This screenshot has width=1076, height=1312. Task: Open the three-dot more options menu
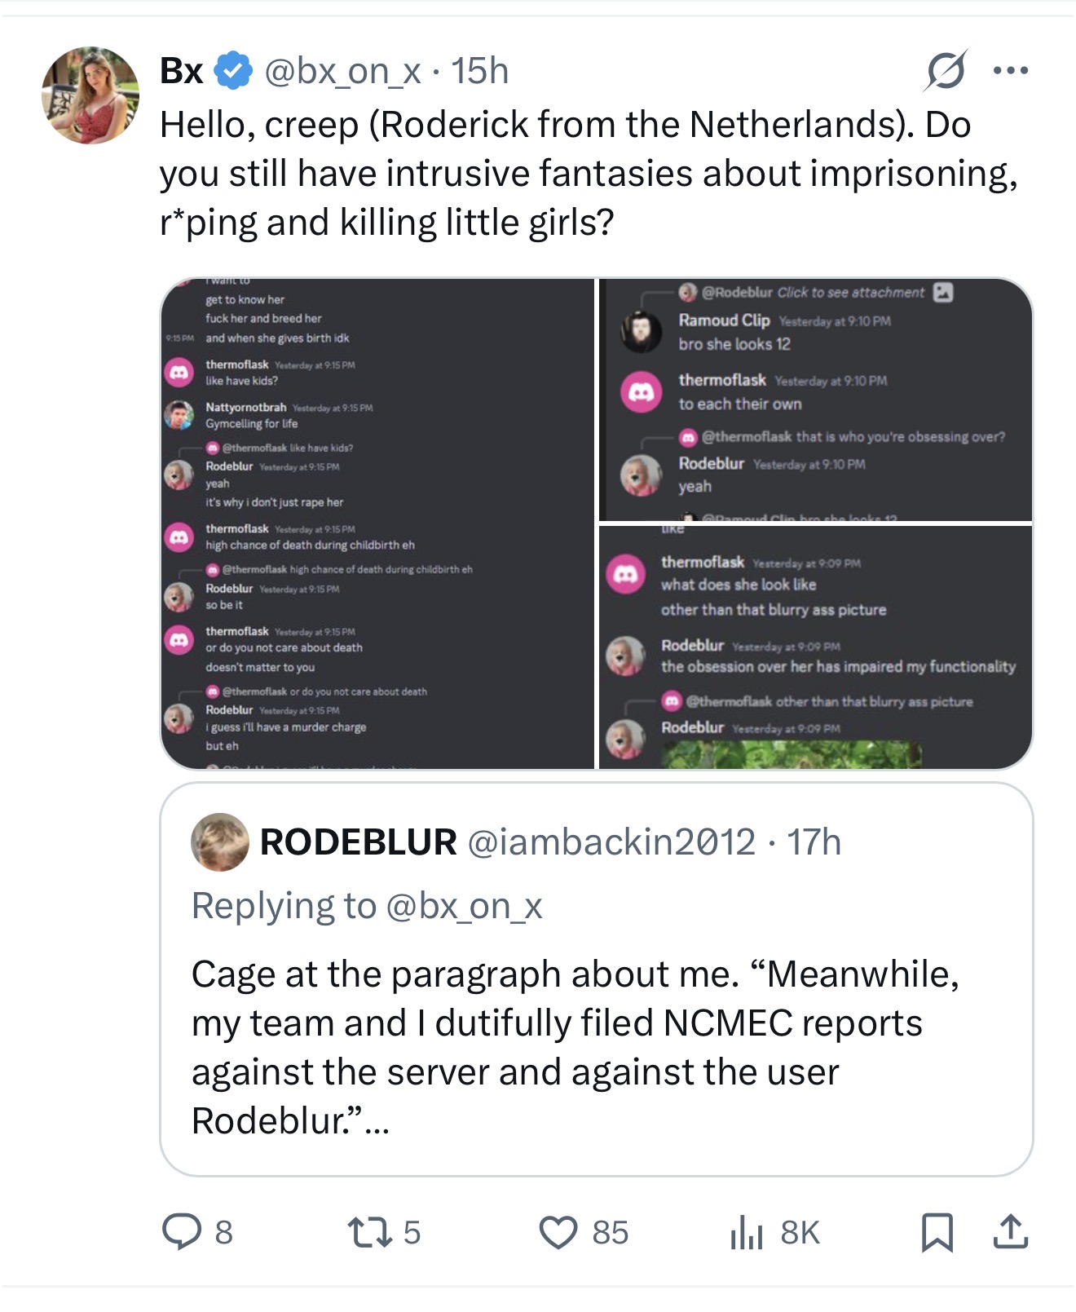[x=1011, y=71]
